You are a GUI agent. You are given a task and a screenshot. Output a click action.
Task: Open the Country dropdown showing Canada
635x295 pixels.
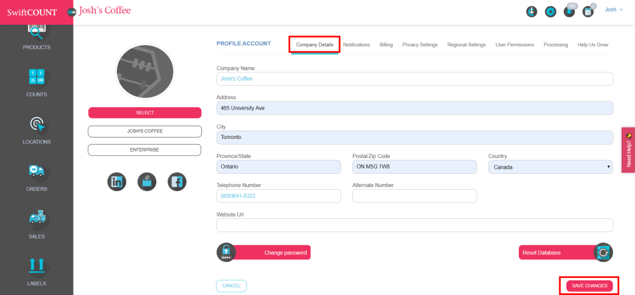click(x=551, y=167)
